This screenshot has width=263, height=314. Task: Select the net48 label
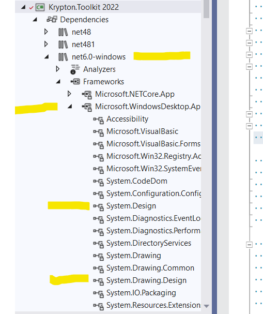(82, 32)
